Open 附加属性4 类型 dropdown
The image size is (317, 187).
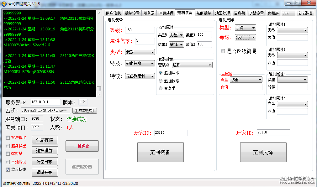click(292, 104)
